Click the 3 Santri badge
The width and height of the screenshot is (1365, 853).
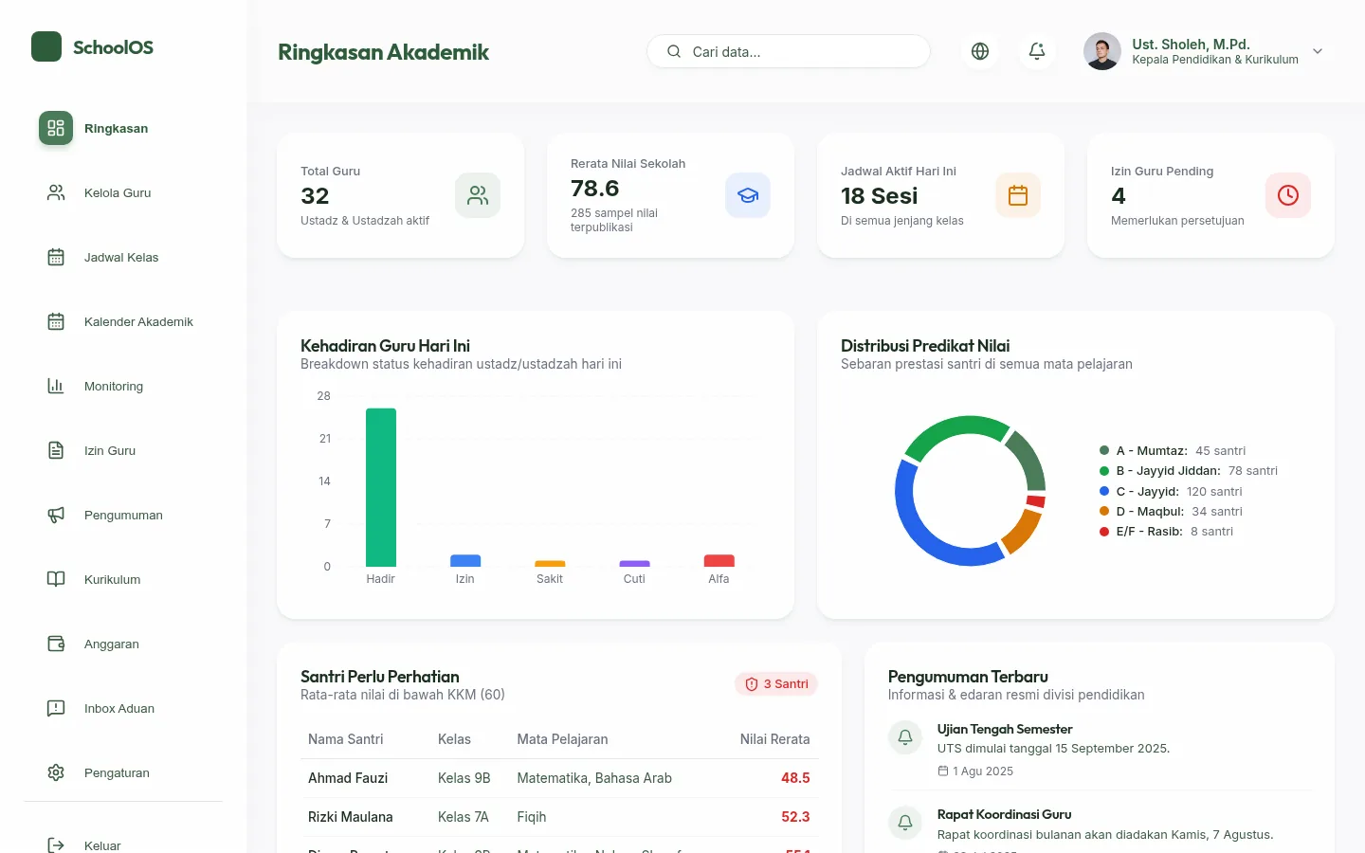776,684
